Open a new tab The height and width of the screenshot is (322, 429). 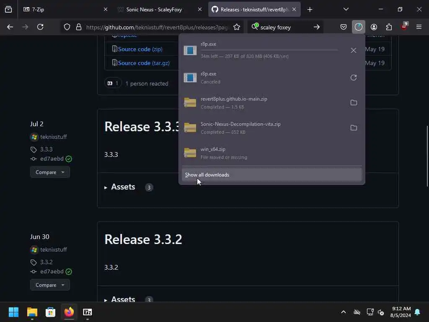[x=310, y=10]
